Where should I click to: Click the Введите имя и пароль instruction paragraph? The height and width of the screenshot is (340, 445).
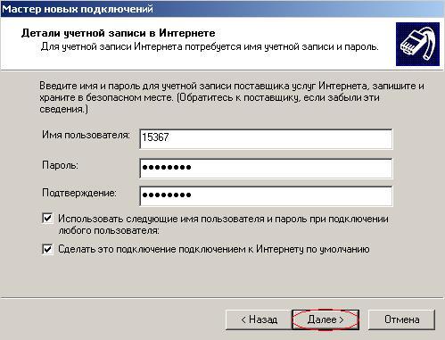pos(232,97)
